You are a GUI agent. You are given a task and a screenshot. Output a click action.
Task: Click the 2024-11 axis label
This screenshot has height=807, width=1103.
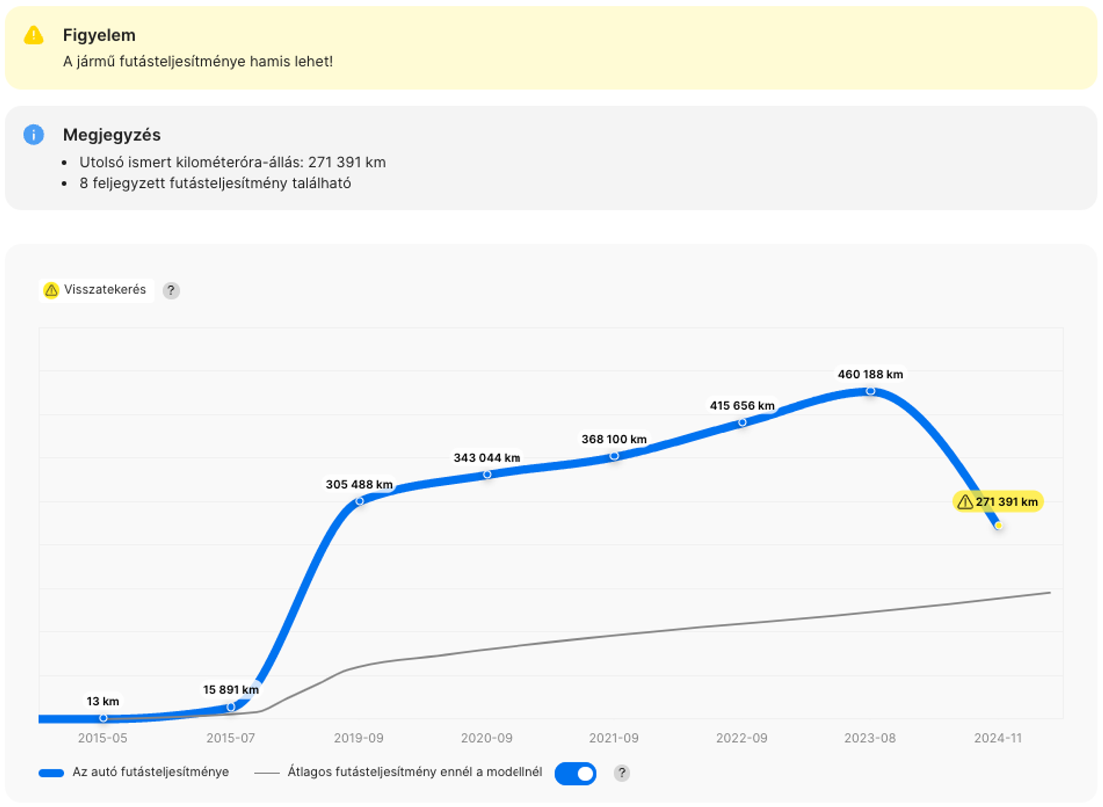click(998, 738)
